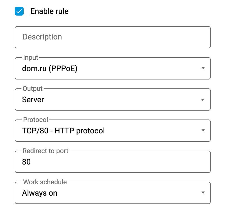Click the TCP/80 - HTTP protocol value
236x224 pixels.
(63, 131)
